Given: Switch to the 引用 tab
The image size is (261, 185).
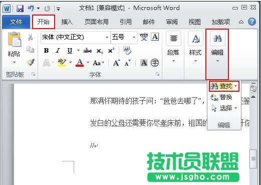Looking at the screenshot, I should pyautogui.click(x=126, y=22).
